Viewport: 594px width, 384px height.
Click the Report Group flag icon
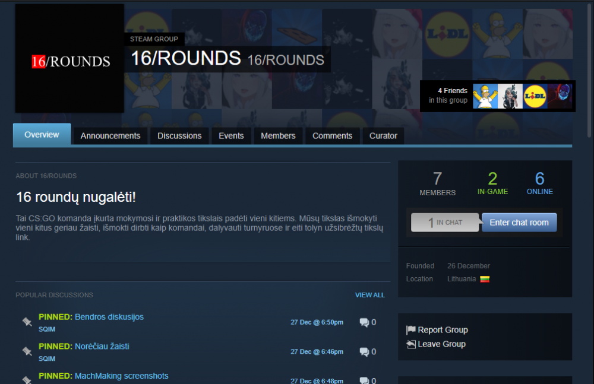(x=410, y=330)
